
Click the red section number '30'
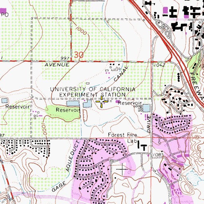[79, 55]
